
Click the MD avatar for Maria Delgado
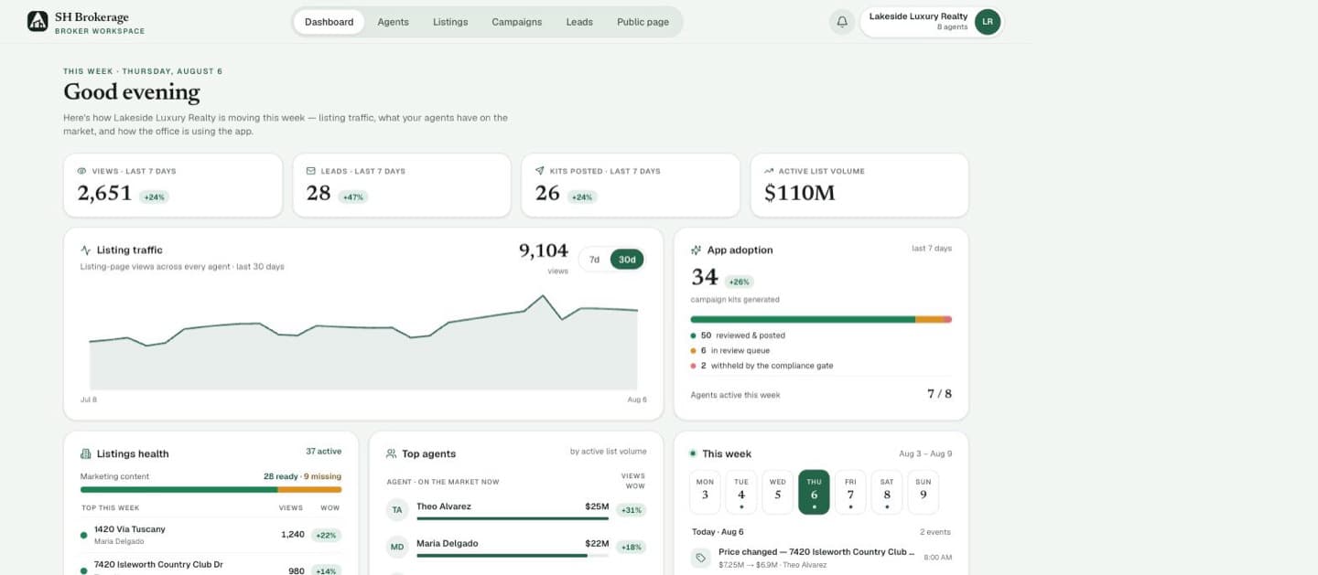(x=397, y=548)
